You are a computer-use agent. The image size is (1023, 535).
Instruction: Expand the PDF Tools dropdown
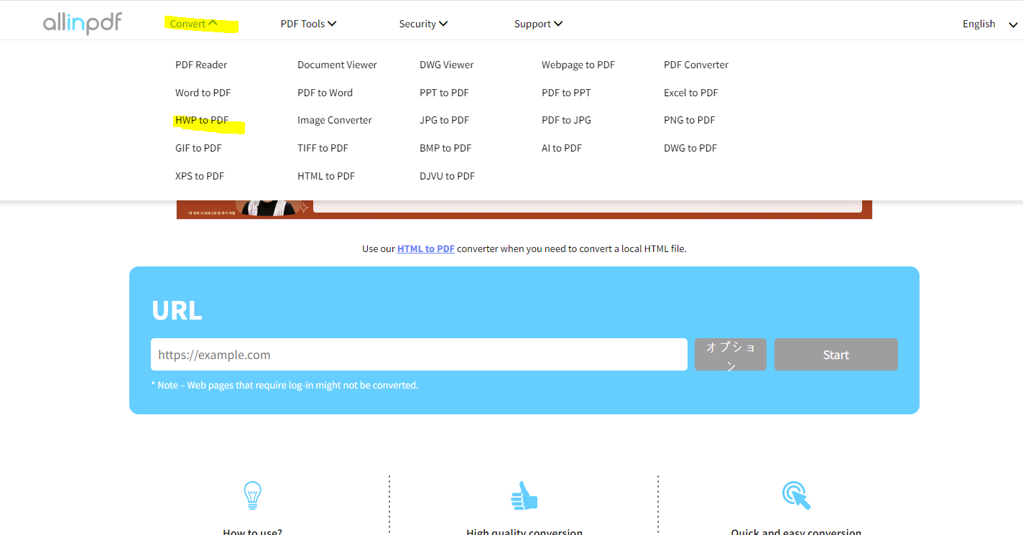coord(308,23)
